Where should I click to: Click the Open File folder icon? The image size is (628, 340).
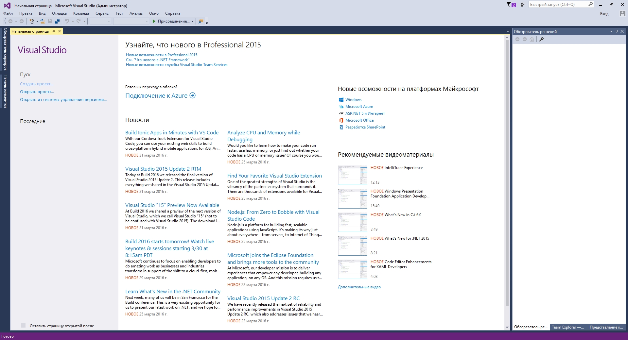coord(43,21)
